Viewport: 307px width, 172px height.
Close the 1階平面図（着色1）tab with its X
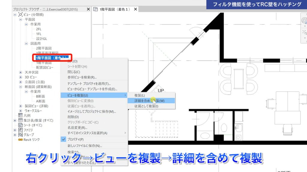click(136, 9)
